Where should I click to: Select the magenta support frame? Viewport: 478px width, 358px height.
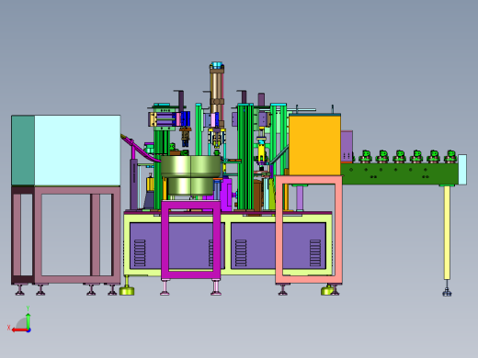coord(190,240)
